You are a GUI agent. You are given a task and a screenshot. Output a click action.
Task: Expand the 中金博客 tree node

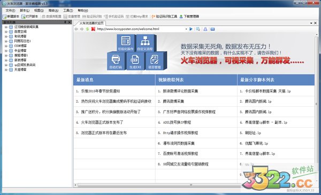[x=6, y=51]
